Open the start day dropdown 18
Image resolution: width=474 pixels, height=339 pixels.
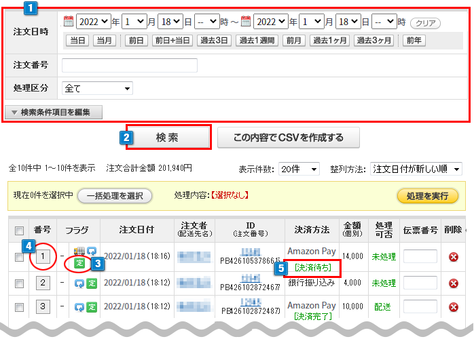(x=170, y=22)
